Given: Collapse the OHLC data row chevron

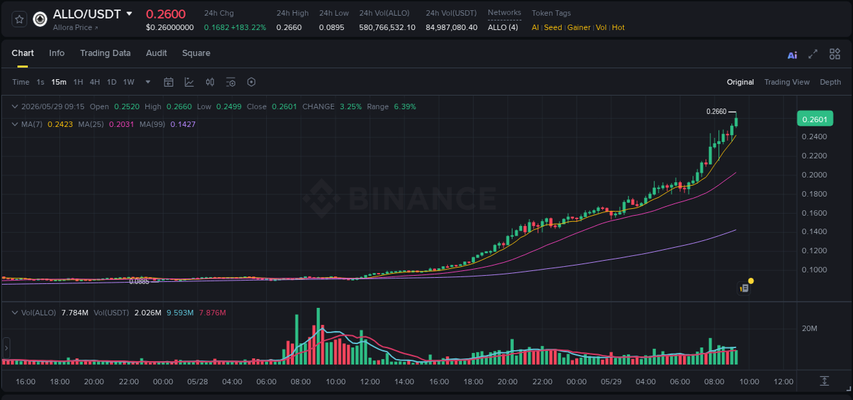Looking at the screenshot, I should click(15, 106).
